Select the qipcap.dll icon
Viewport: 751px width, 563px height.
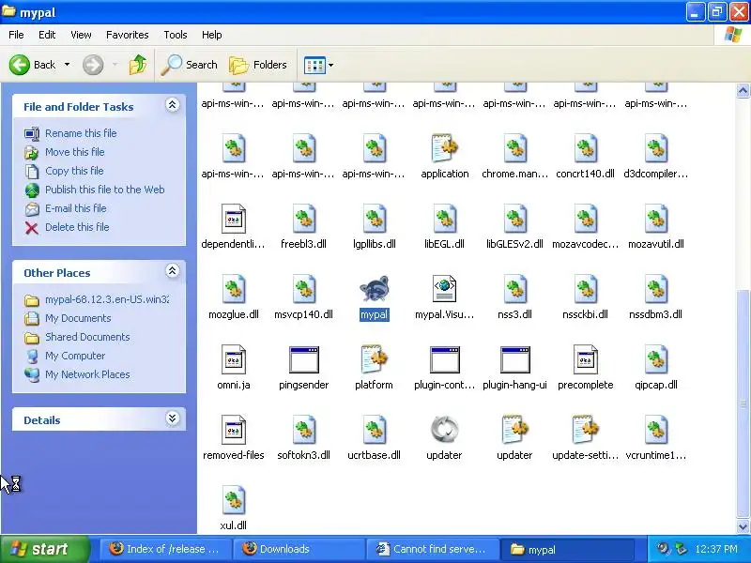pyautogui.click(x=655, y=359)
